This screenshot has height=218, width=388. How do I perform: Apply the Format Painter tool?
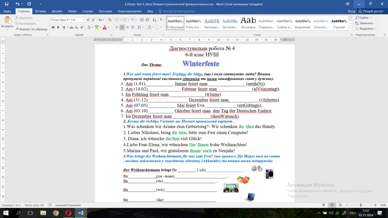(x=31, y=29)
